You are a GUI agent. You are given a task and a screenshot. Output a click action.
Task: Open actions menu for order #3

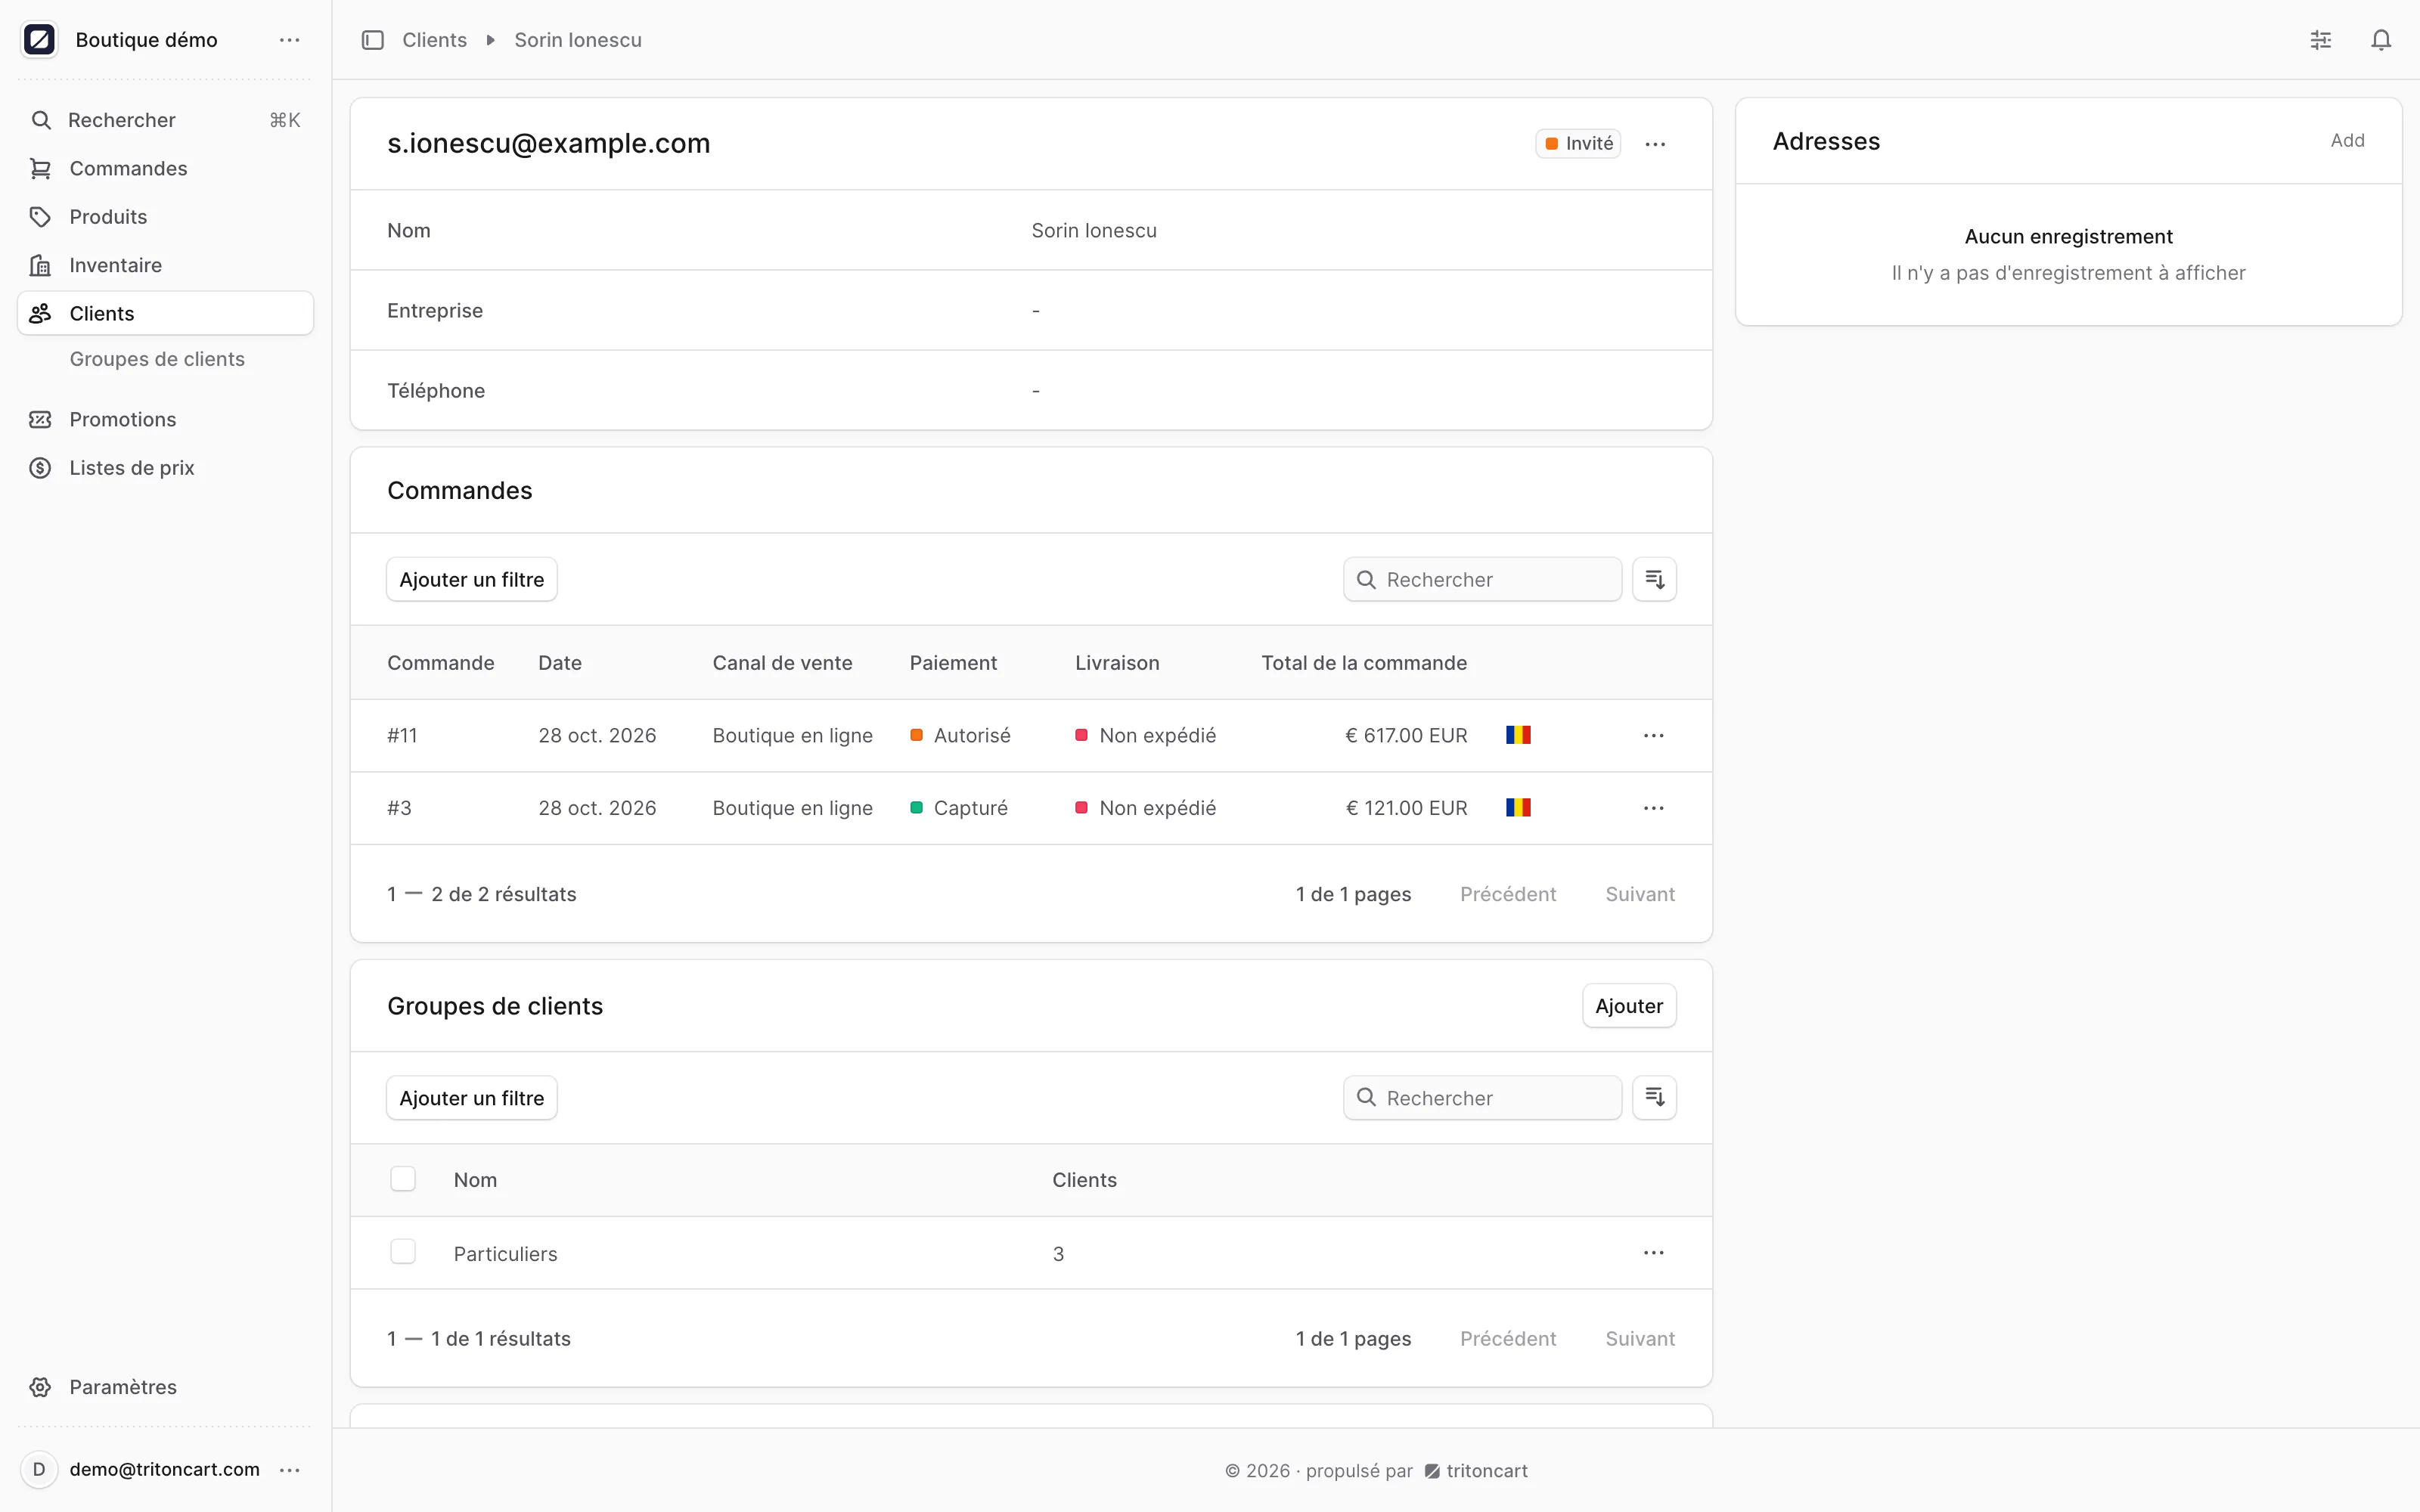pyautogui.click(x=1653, y=808)
